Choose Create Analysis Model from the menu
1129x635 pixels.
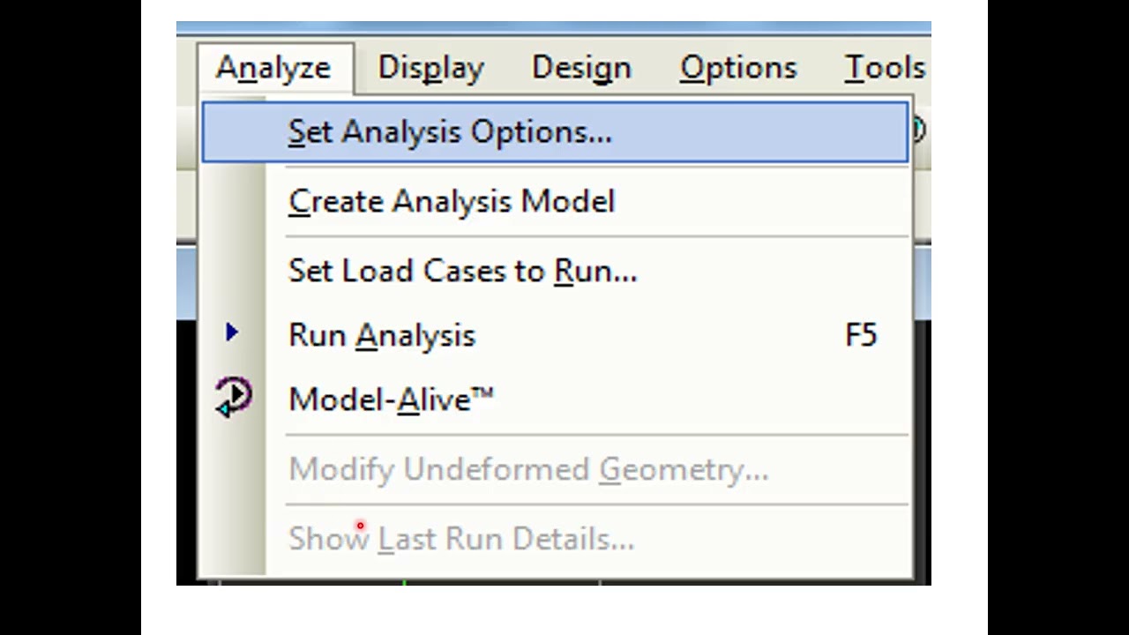pos(451,201)
